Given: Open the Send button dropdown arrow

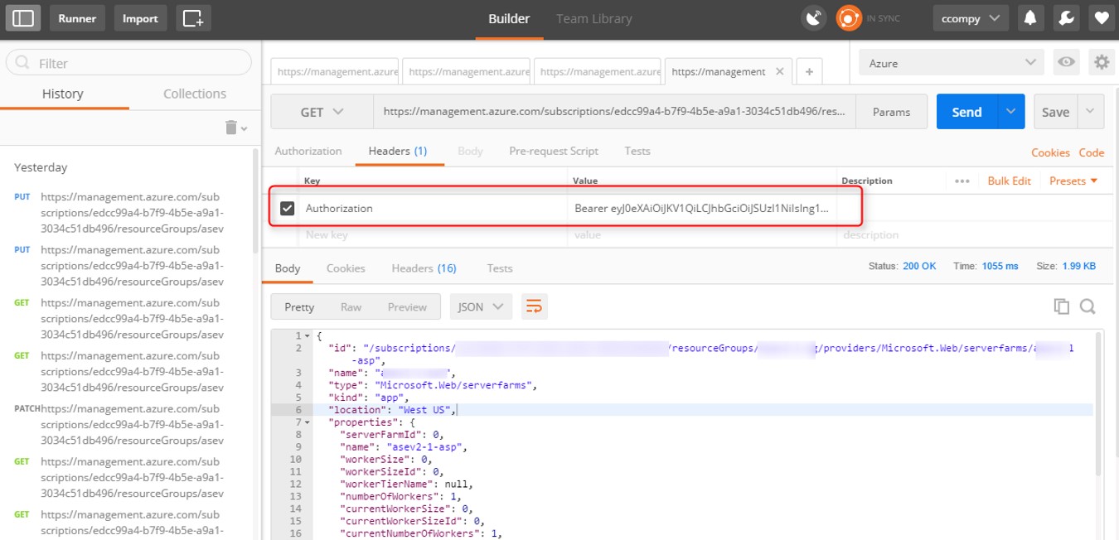Looking at the screenshot, I should coord(1010,112).
